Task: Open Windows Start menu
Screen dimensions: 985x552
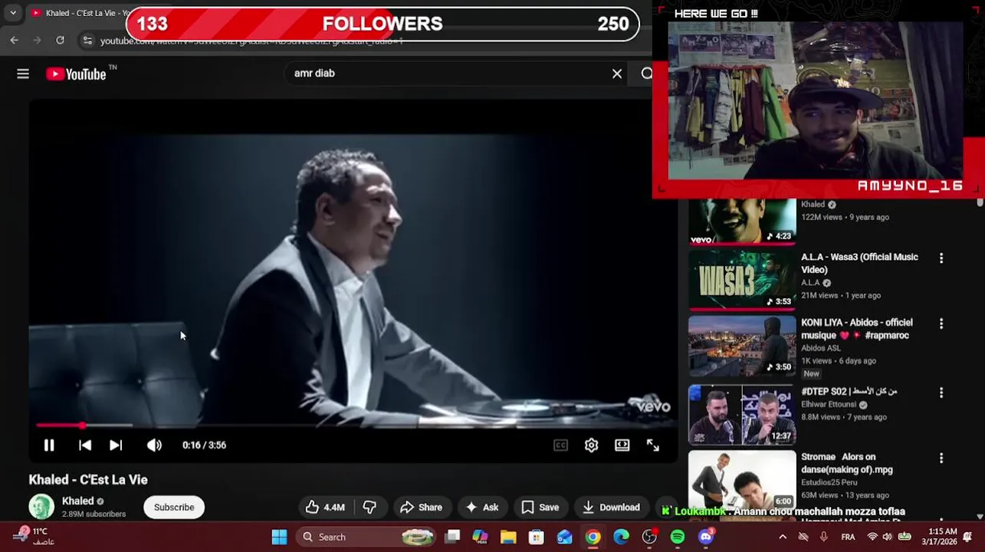Action: point(279,537)
